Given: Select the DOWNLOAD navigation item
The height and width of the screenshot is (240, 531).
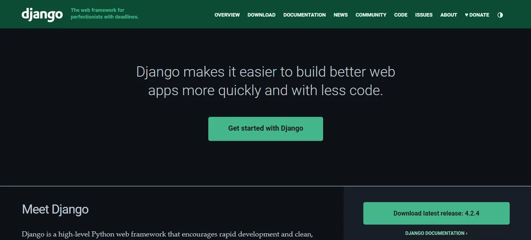Looking at the screenshot, I should point(261,15).
